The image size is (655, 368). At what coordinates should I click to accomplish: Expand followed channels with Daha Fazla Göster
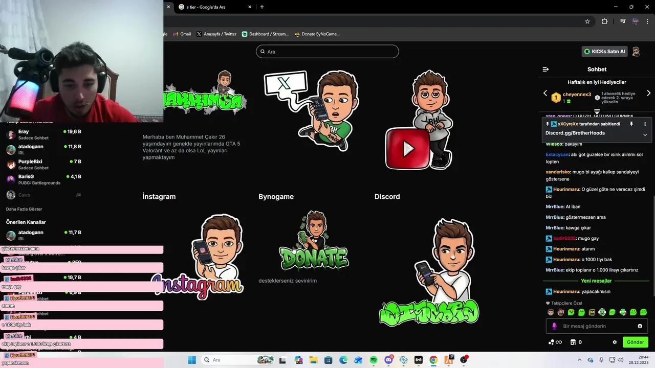[x=24, y=209]
